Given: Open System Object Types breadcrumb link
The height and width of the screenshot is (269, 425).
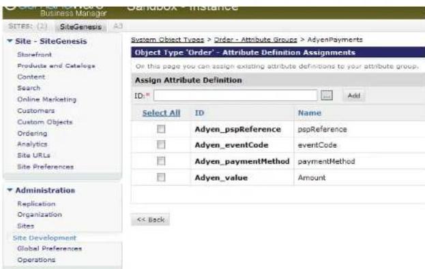Looking at the screenshot, I should [x=168, y=39].
